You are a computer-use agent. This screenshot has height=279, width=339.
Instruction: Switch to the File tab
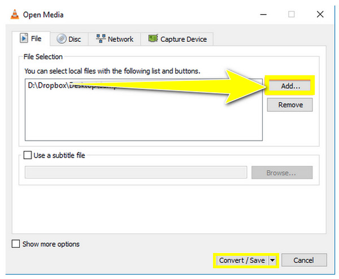(31, 39)
